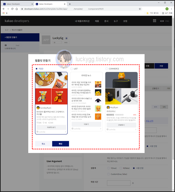Open the 읽기 목록 reading list
Image resolution: width=175 pixels, height=192 pixels.
[x=167, y=13]
